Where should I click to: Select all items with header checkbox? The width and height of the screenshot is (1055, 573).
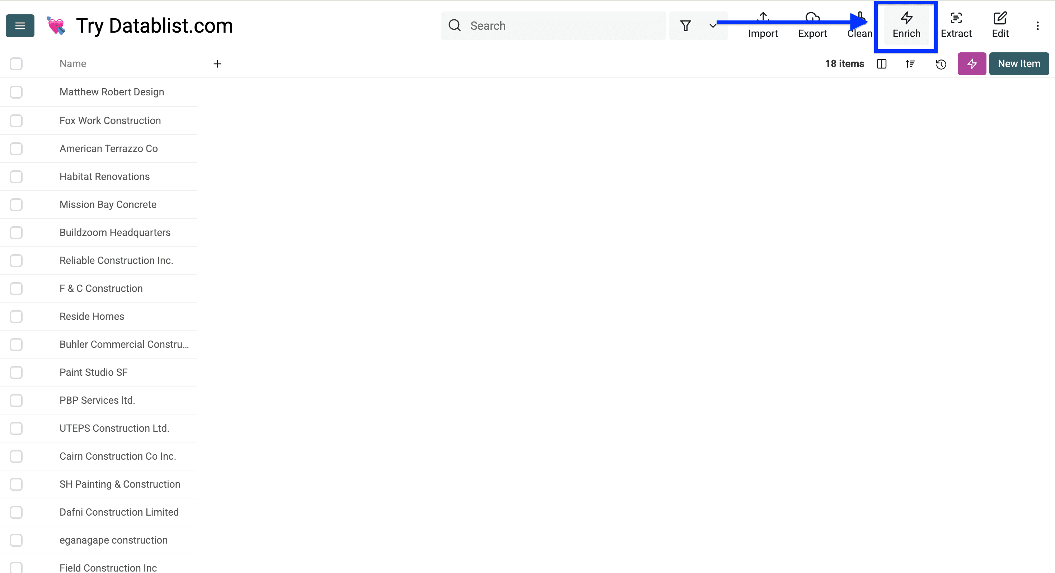[16, 64]
